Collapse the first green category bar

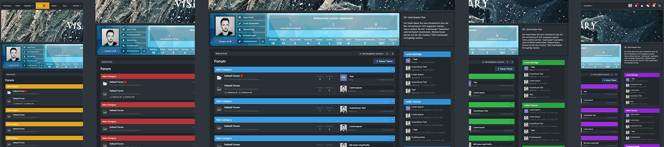(512, 76)
